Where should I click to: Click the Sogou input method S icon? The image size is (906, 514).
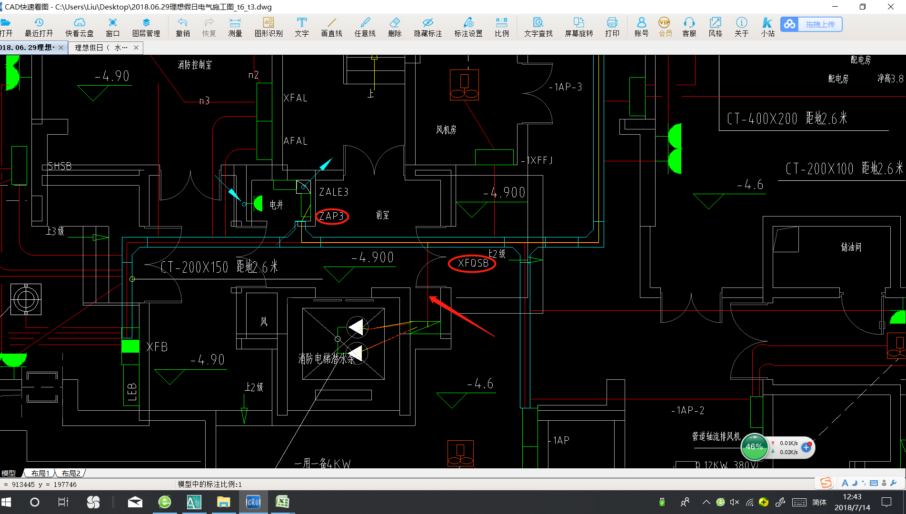[x=826, y=483]
